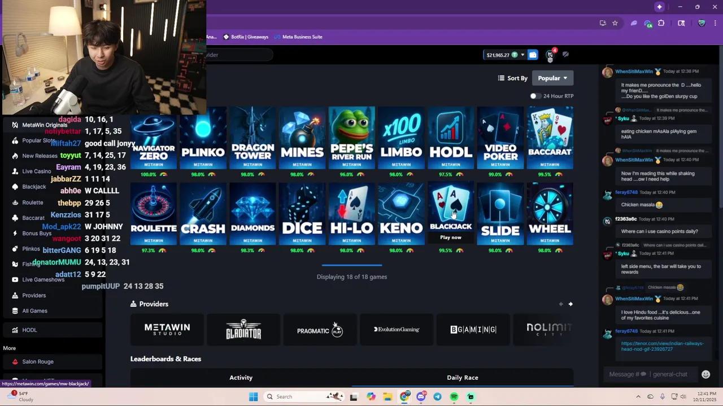Open Roulette category in sidebar
Screen dimensions: 723x406
pyautogui.click(x=33, y=202)
